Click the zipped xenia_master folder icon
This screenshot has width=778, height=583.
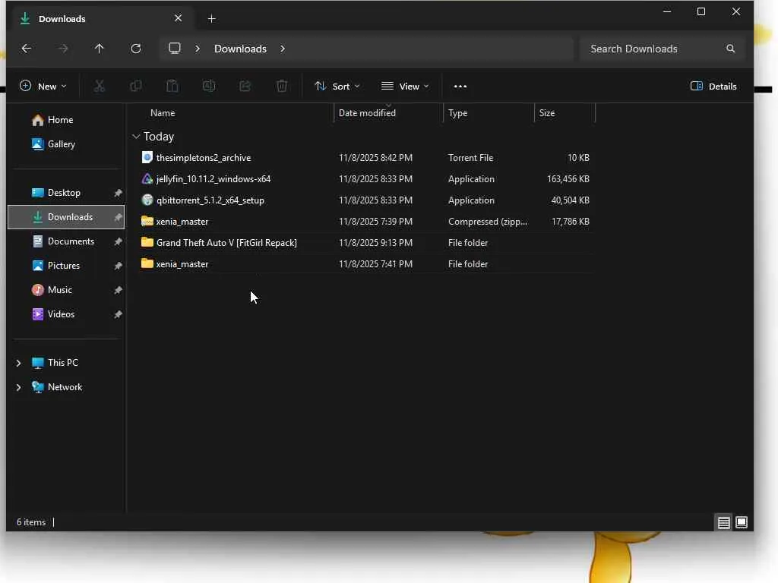pyautogui.click(x=147, y=221)
